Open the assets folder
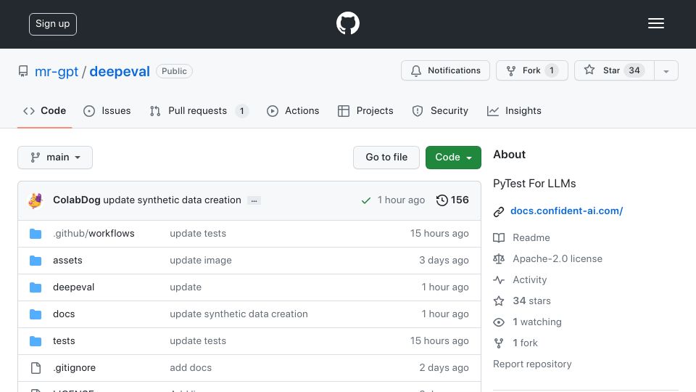The height and width of the screenshot is (392, 696). [67, 260]
